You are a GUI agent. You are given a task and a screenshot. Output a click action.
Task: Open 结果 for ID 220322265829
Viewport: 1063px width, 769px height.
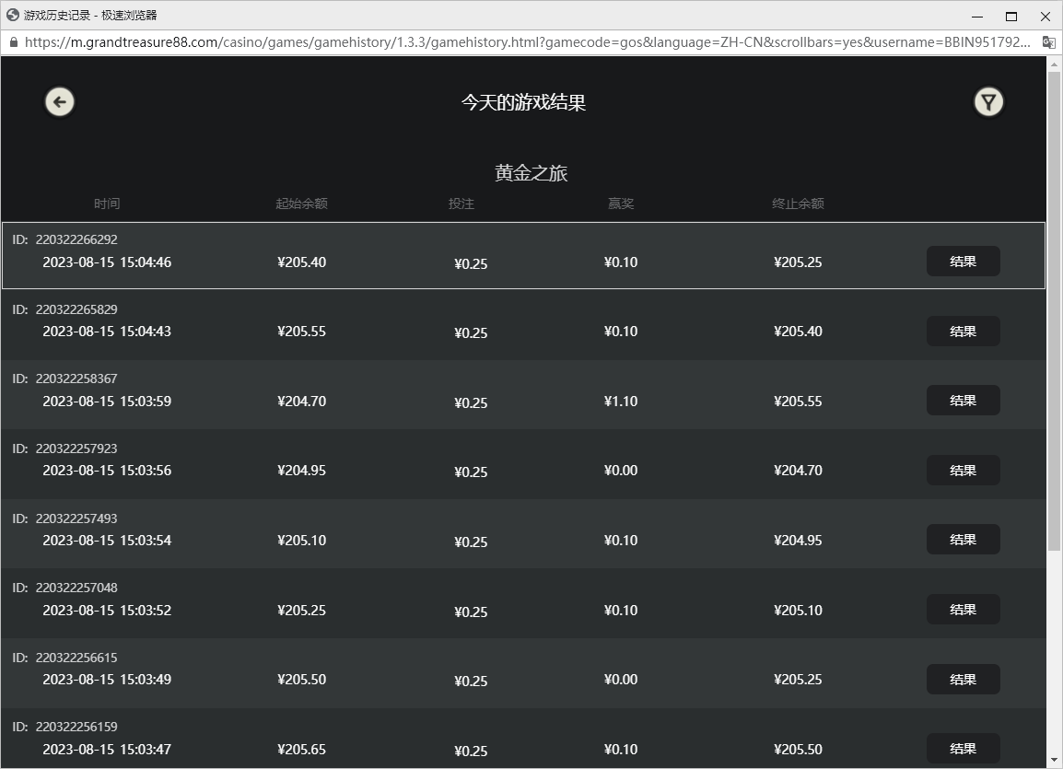[x=963, y=332]
